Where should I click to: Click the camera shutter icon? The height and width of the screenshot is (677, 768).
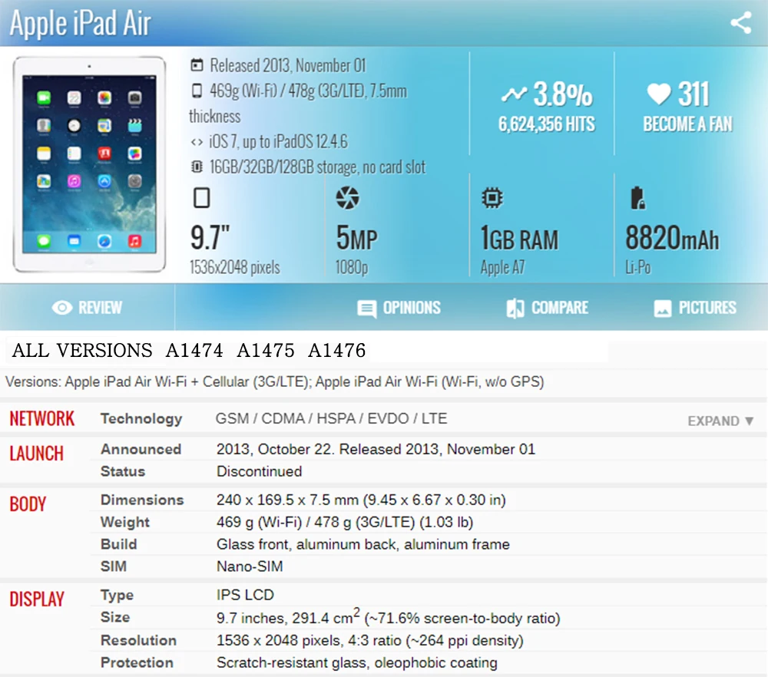(347, 198)
